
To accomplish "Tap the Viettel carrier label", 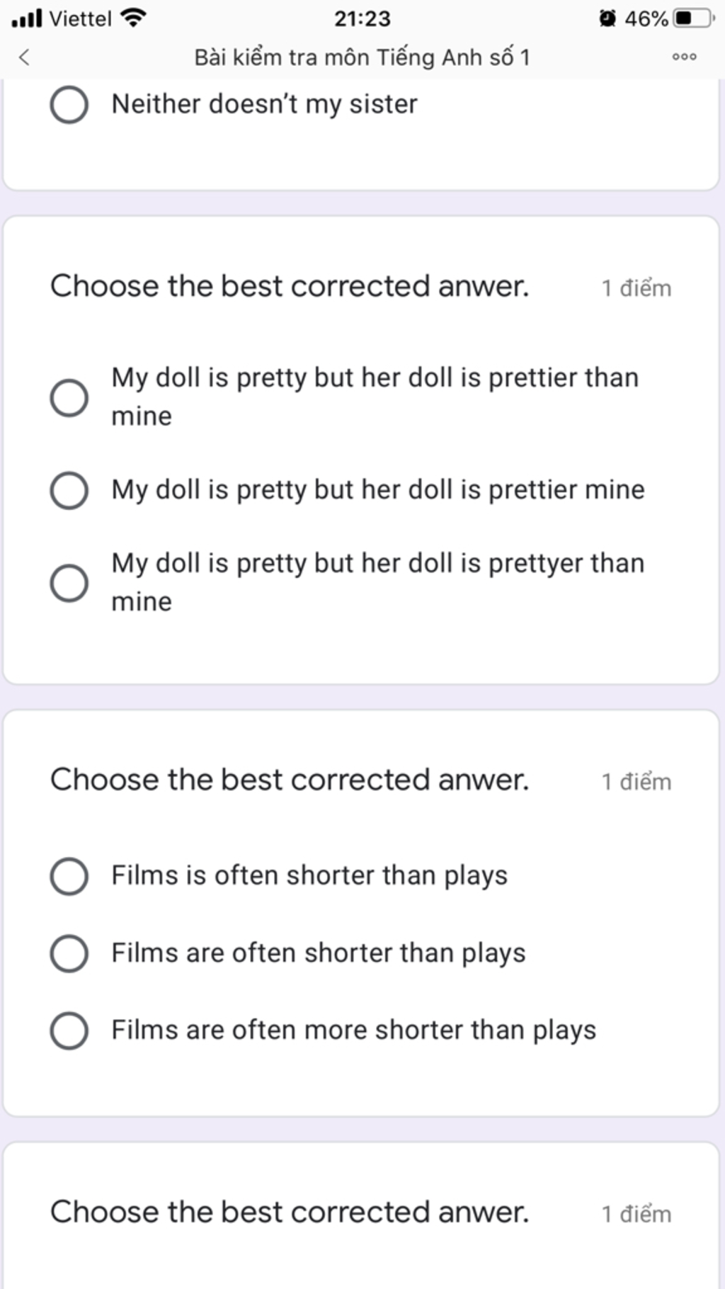I will point(80,18).
